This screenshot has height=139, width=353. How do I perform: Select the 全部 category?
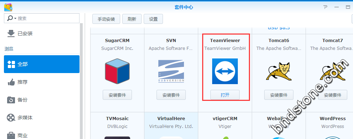click(x=42, y=64)
